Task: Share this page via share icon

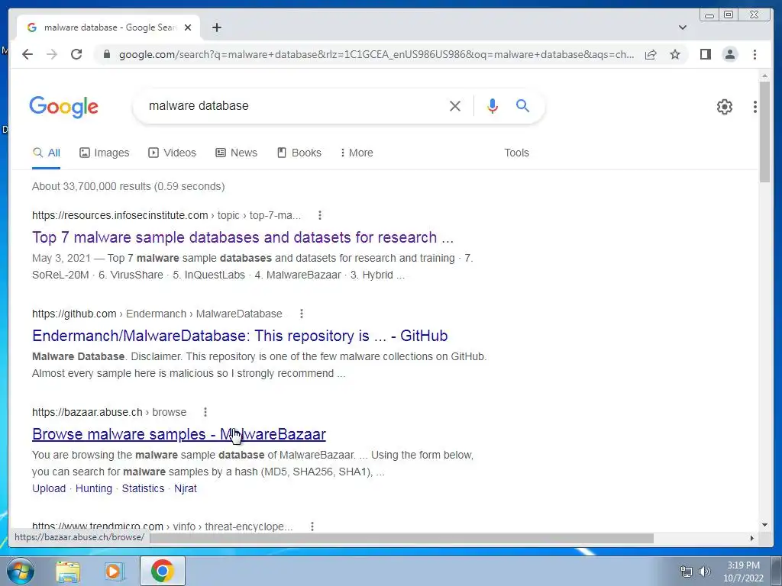Action: coord(651,54)
